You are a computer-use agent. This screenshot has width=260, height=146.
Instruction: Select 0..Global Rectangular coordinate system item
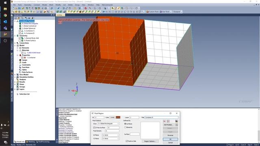coord(30,24)
